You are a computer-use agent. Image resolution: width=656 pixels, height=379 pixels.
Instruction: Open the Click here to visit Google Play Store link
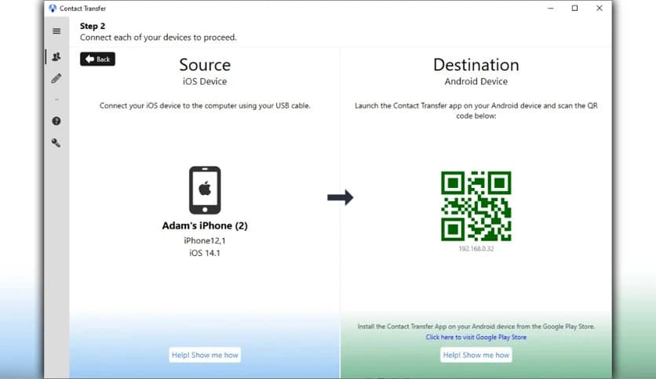(476, 337)
